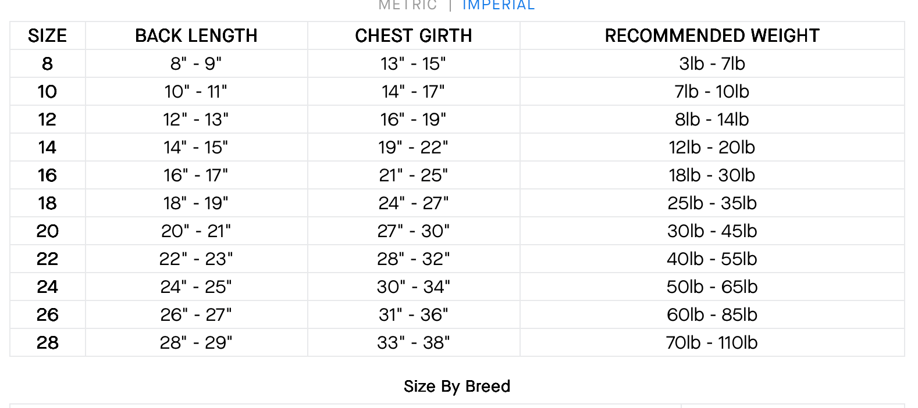The image size is (918, 408).
Task: Click the 21" - 25" chest girth cell
Action: coord(412,175)
